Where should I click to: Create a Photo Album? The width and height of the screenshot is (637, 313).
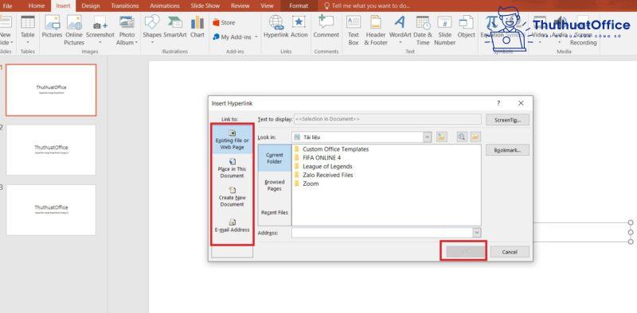pyautogui.click(x=127, y=30)
